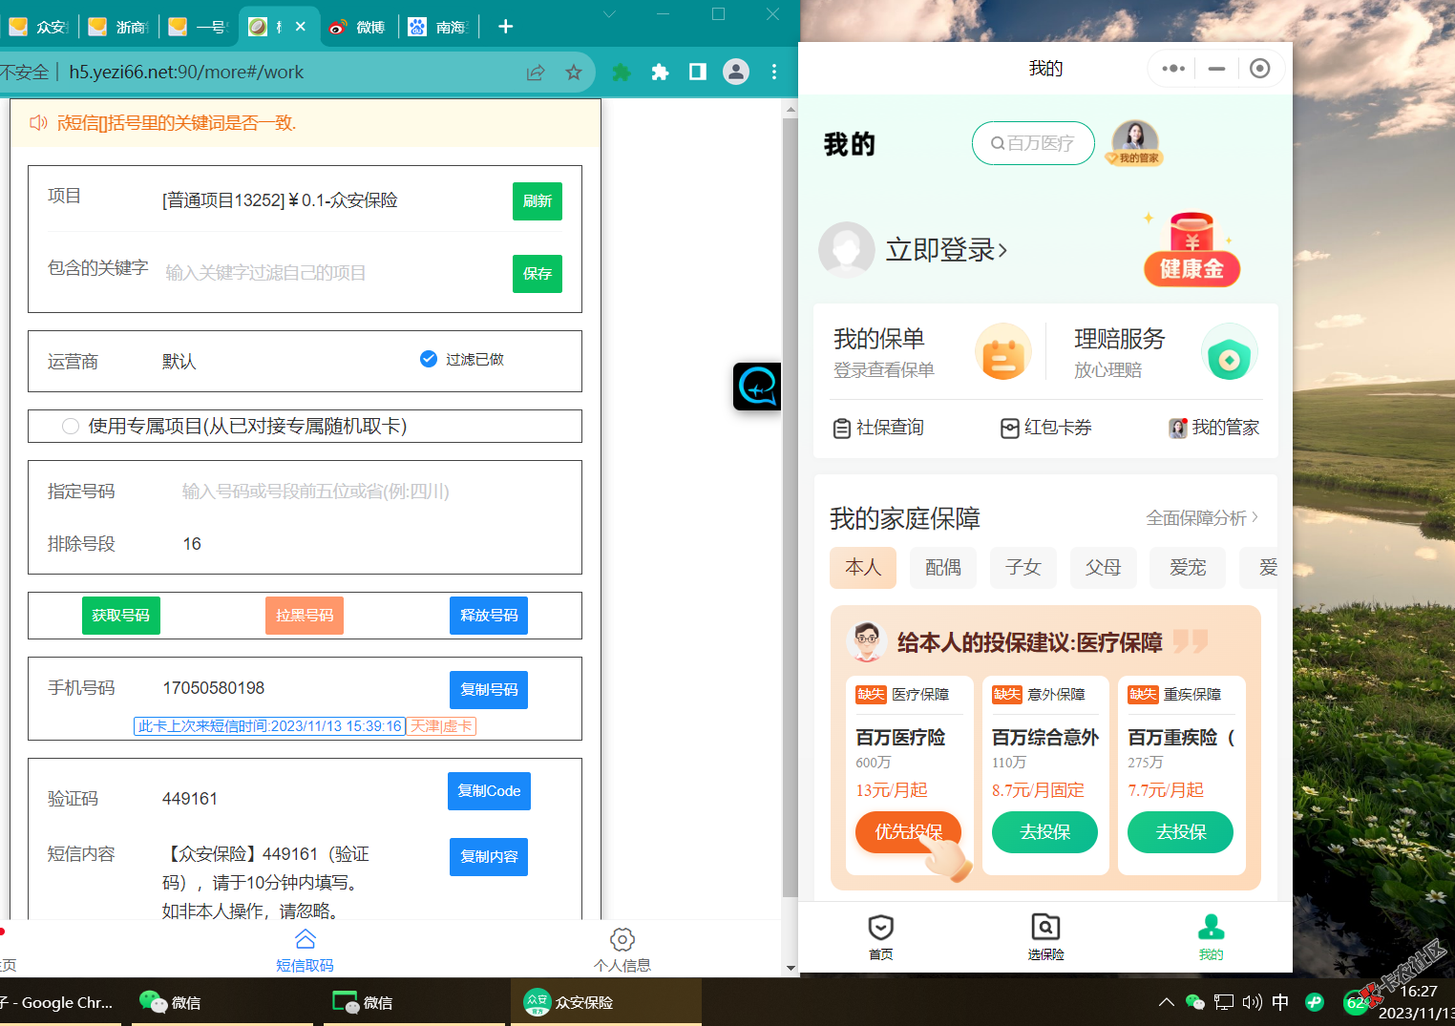Screen dimensions: 1455x1026
Task: Open the 首页 bottom nav icon
Action: point(880,937)
